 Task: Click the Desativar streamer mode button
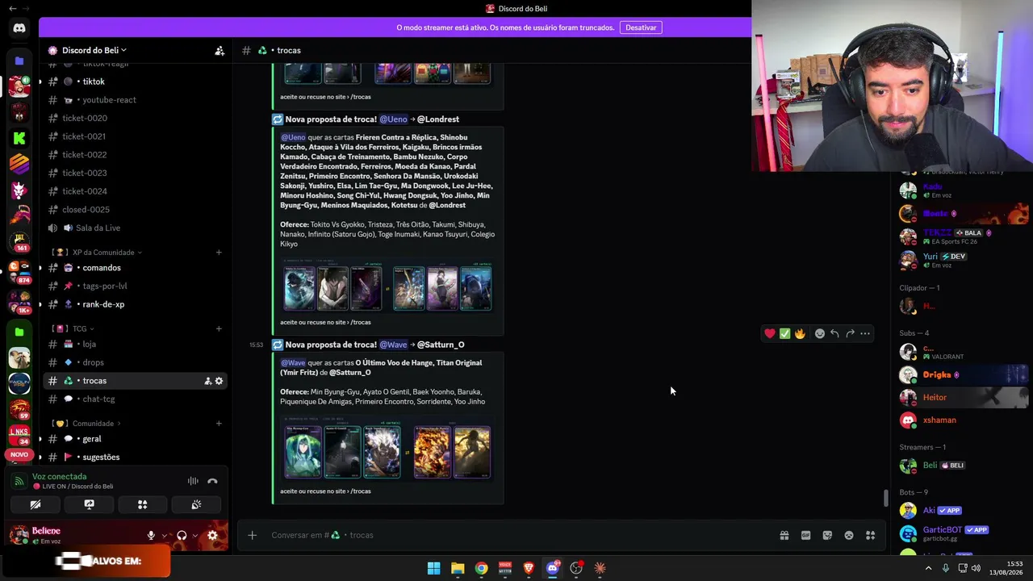[641, 27]
